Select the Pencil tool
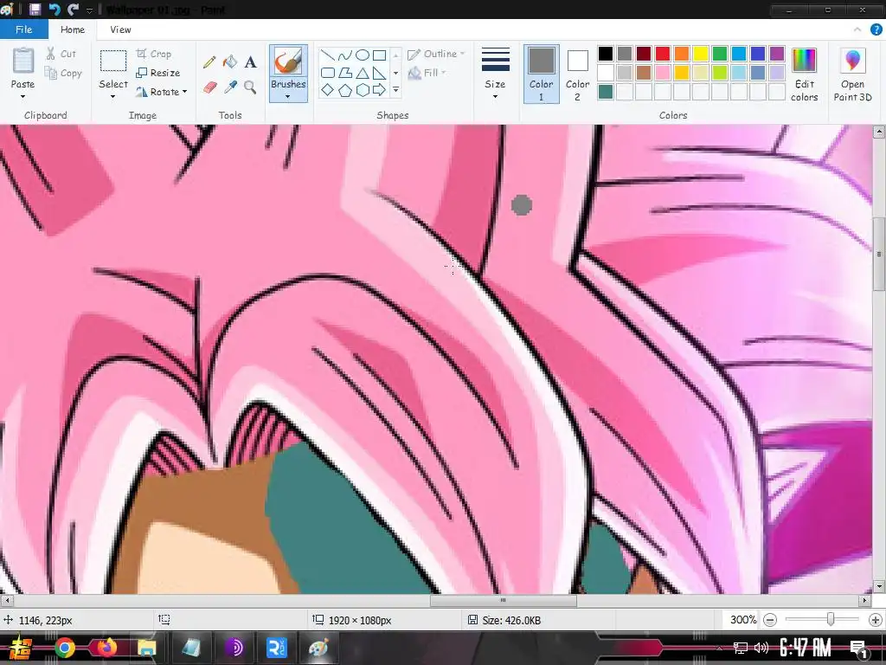 [x=209, y=61]
